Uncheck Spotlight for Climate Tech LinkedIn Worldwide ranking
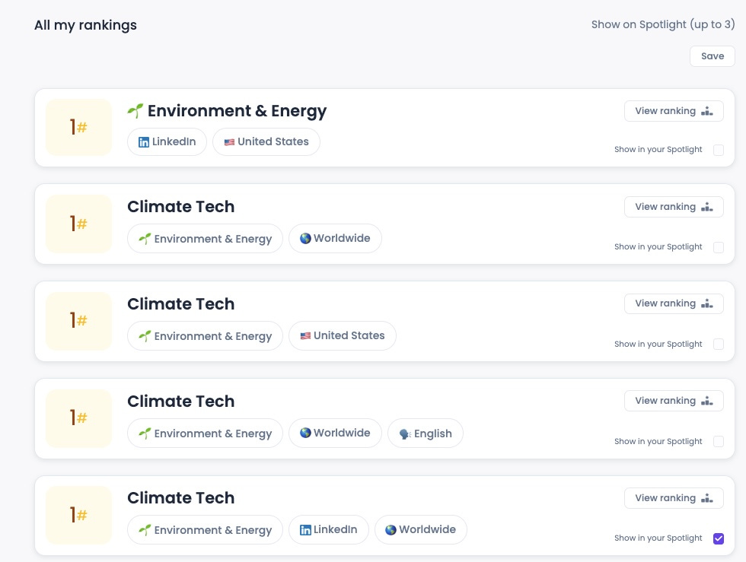This screenshot has height=562, width=746. tap(719, 538)
